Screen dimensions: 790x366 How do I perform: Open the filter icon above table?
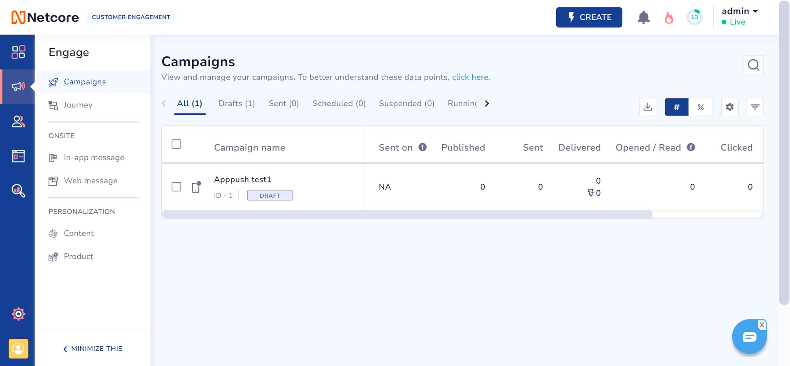(x=755, y=107)
